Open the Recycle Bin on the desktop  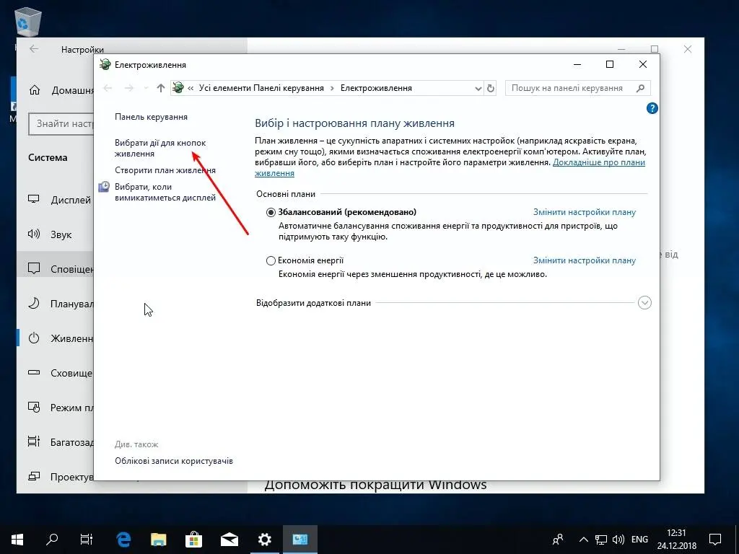(28, 22)
